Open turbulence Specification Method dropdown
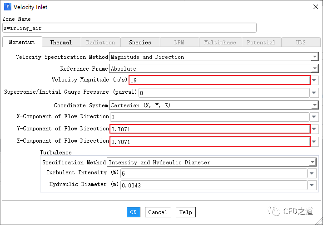 tap(313, 163)
